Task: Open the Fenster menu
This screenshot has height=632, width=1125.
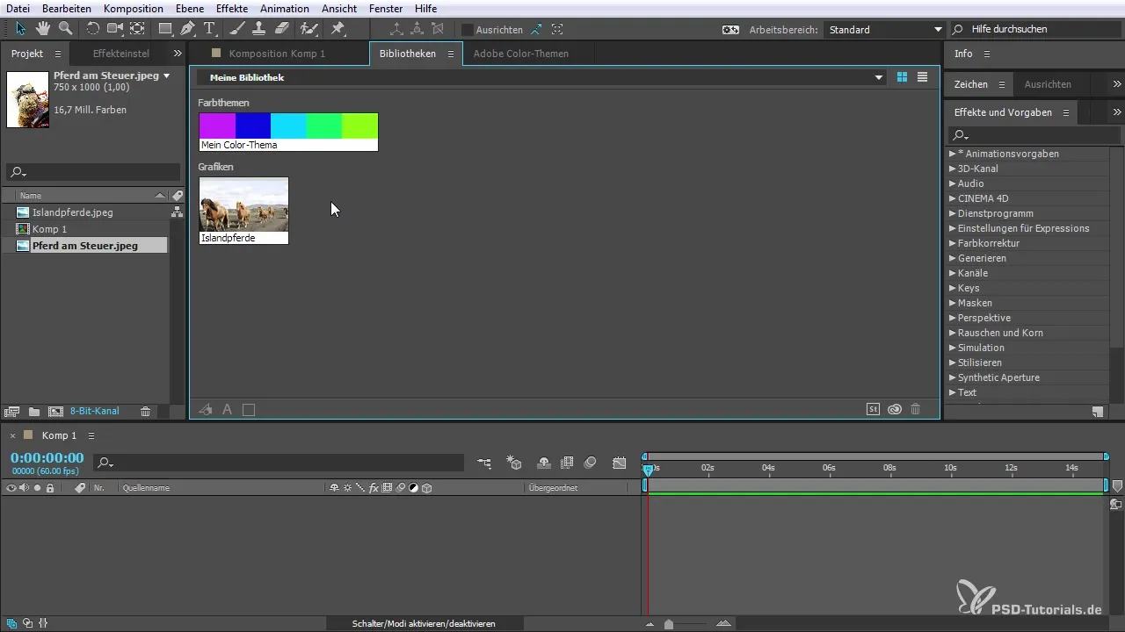Action: (x=386, y=8)
